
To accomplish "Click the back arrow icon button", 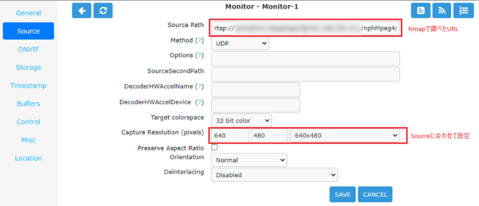I will (81, 11).
